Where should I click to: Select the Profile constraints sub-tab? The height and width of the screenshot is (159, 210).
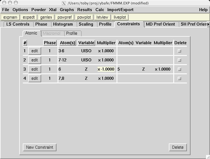coord(71,33)
